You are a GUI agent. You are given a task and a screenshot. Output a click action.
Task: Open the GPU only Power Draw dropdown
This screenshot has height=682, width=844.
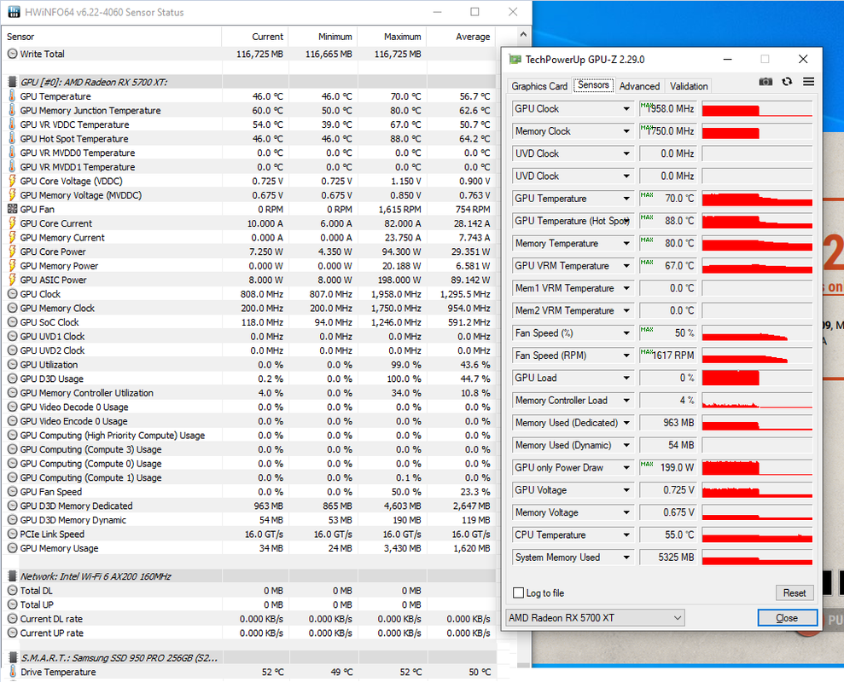[x=626, y=468]
